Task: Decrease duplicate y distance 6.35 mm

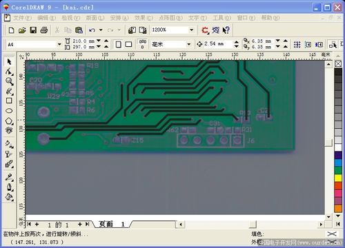Action: (278, 47)
